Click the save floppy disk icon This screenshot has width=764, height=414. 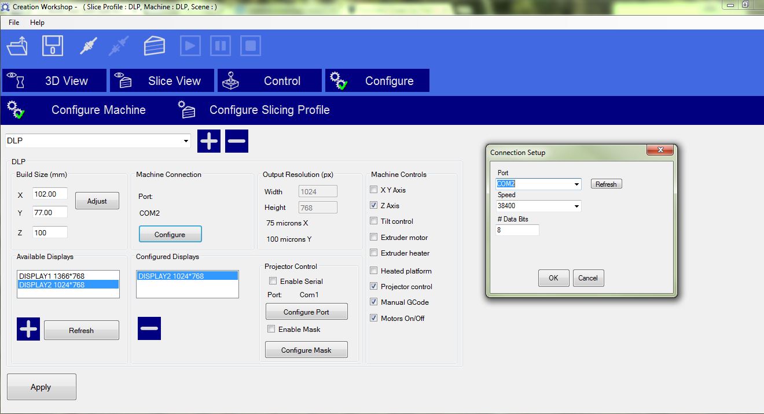[x=53, y=46]
